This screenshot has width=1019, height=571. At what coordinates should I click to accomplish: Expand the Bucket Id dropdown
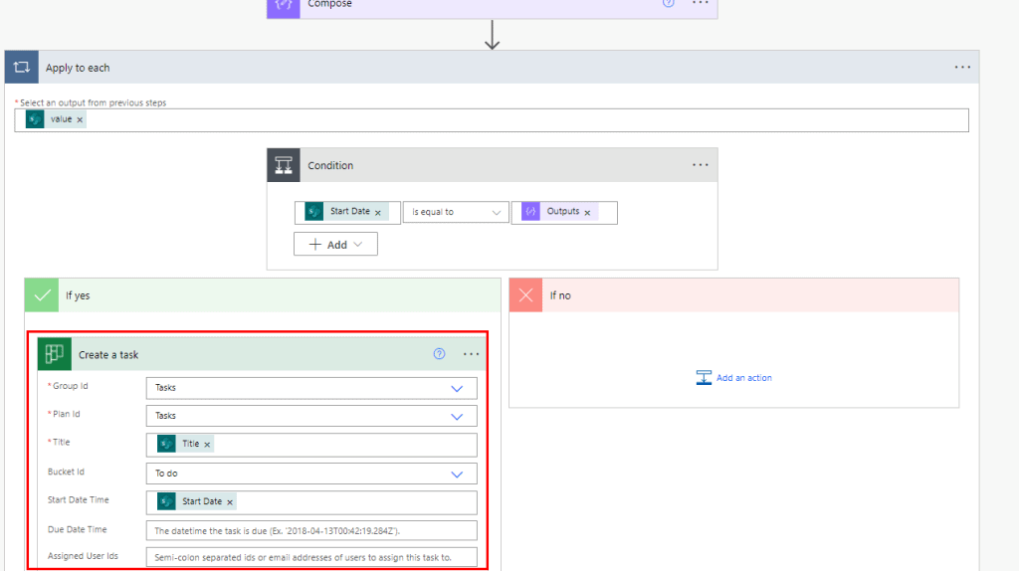tap(457, 475)
